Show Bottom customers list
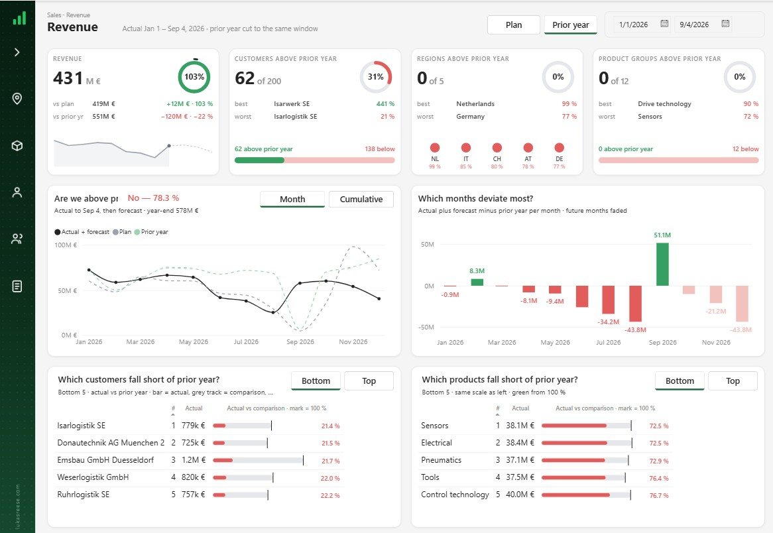The height and width of the screenshot is (533, 773). [316, 381]
